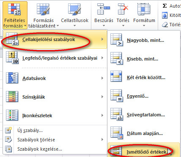Screen dimensions: 181x157
Task: Click the Új szabály small icon
Action: pyautogui.click(x=8, y=130)
